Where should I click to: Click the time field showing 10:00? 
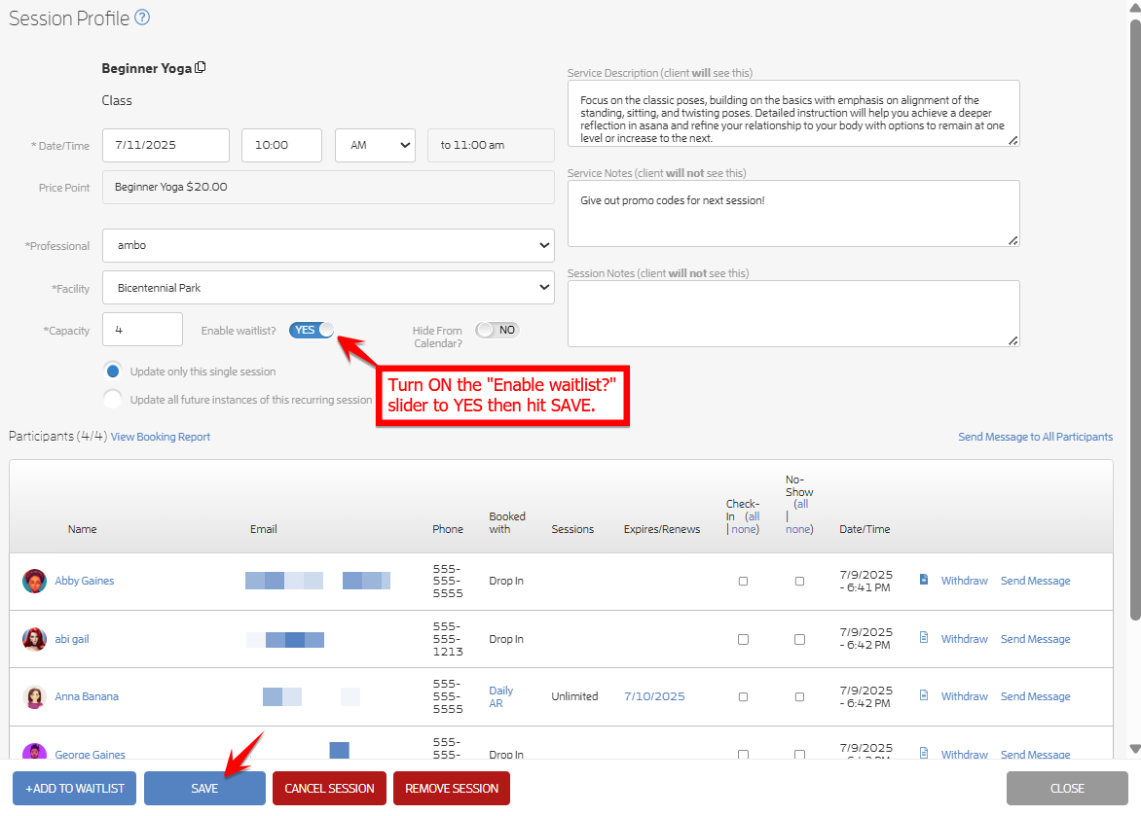click(x=281, y=146)
